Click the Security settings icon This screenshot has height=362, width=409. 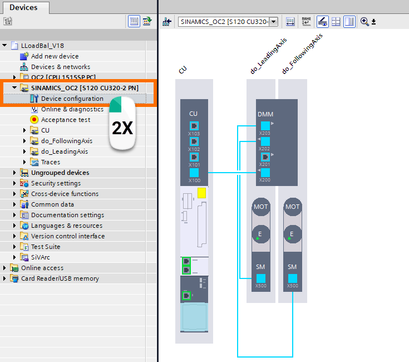coord(24,183)
